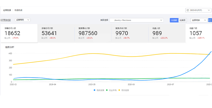The width and height of the screenshot is (212, 108).
Task: Toggle the yellow 同行优秀 legend series
Action: pos(124,90)
